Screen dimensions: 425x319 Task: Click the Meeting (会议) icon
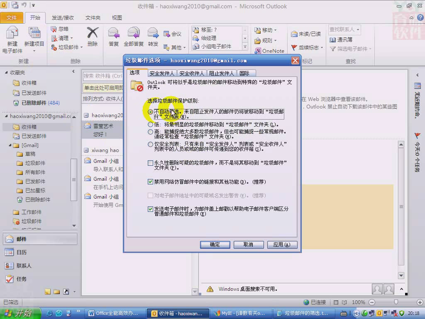166,34
